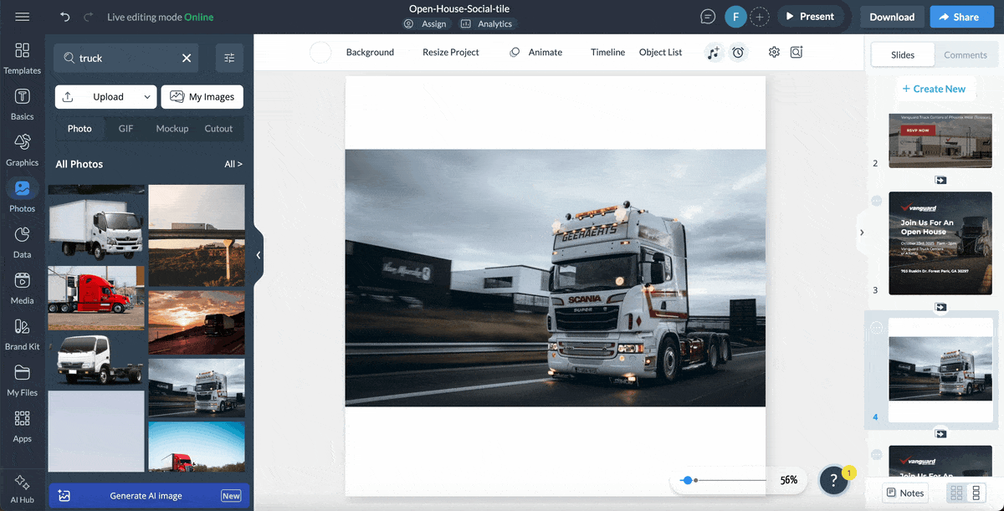Click the Download button
The width and height of the screenshot is (1004, 511).
coord(892,17)
